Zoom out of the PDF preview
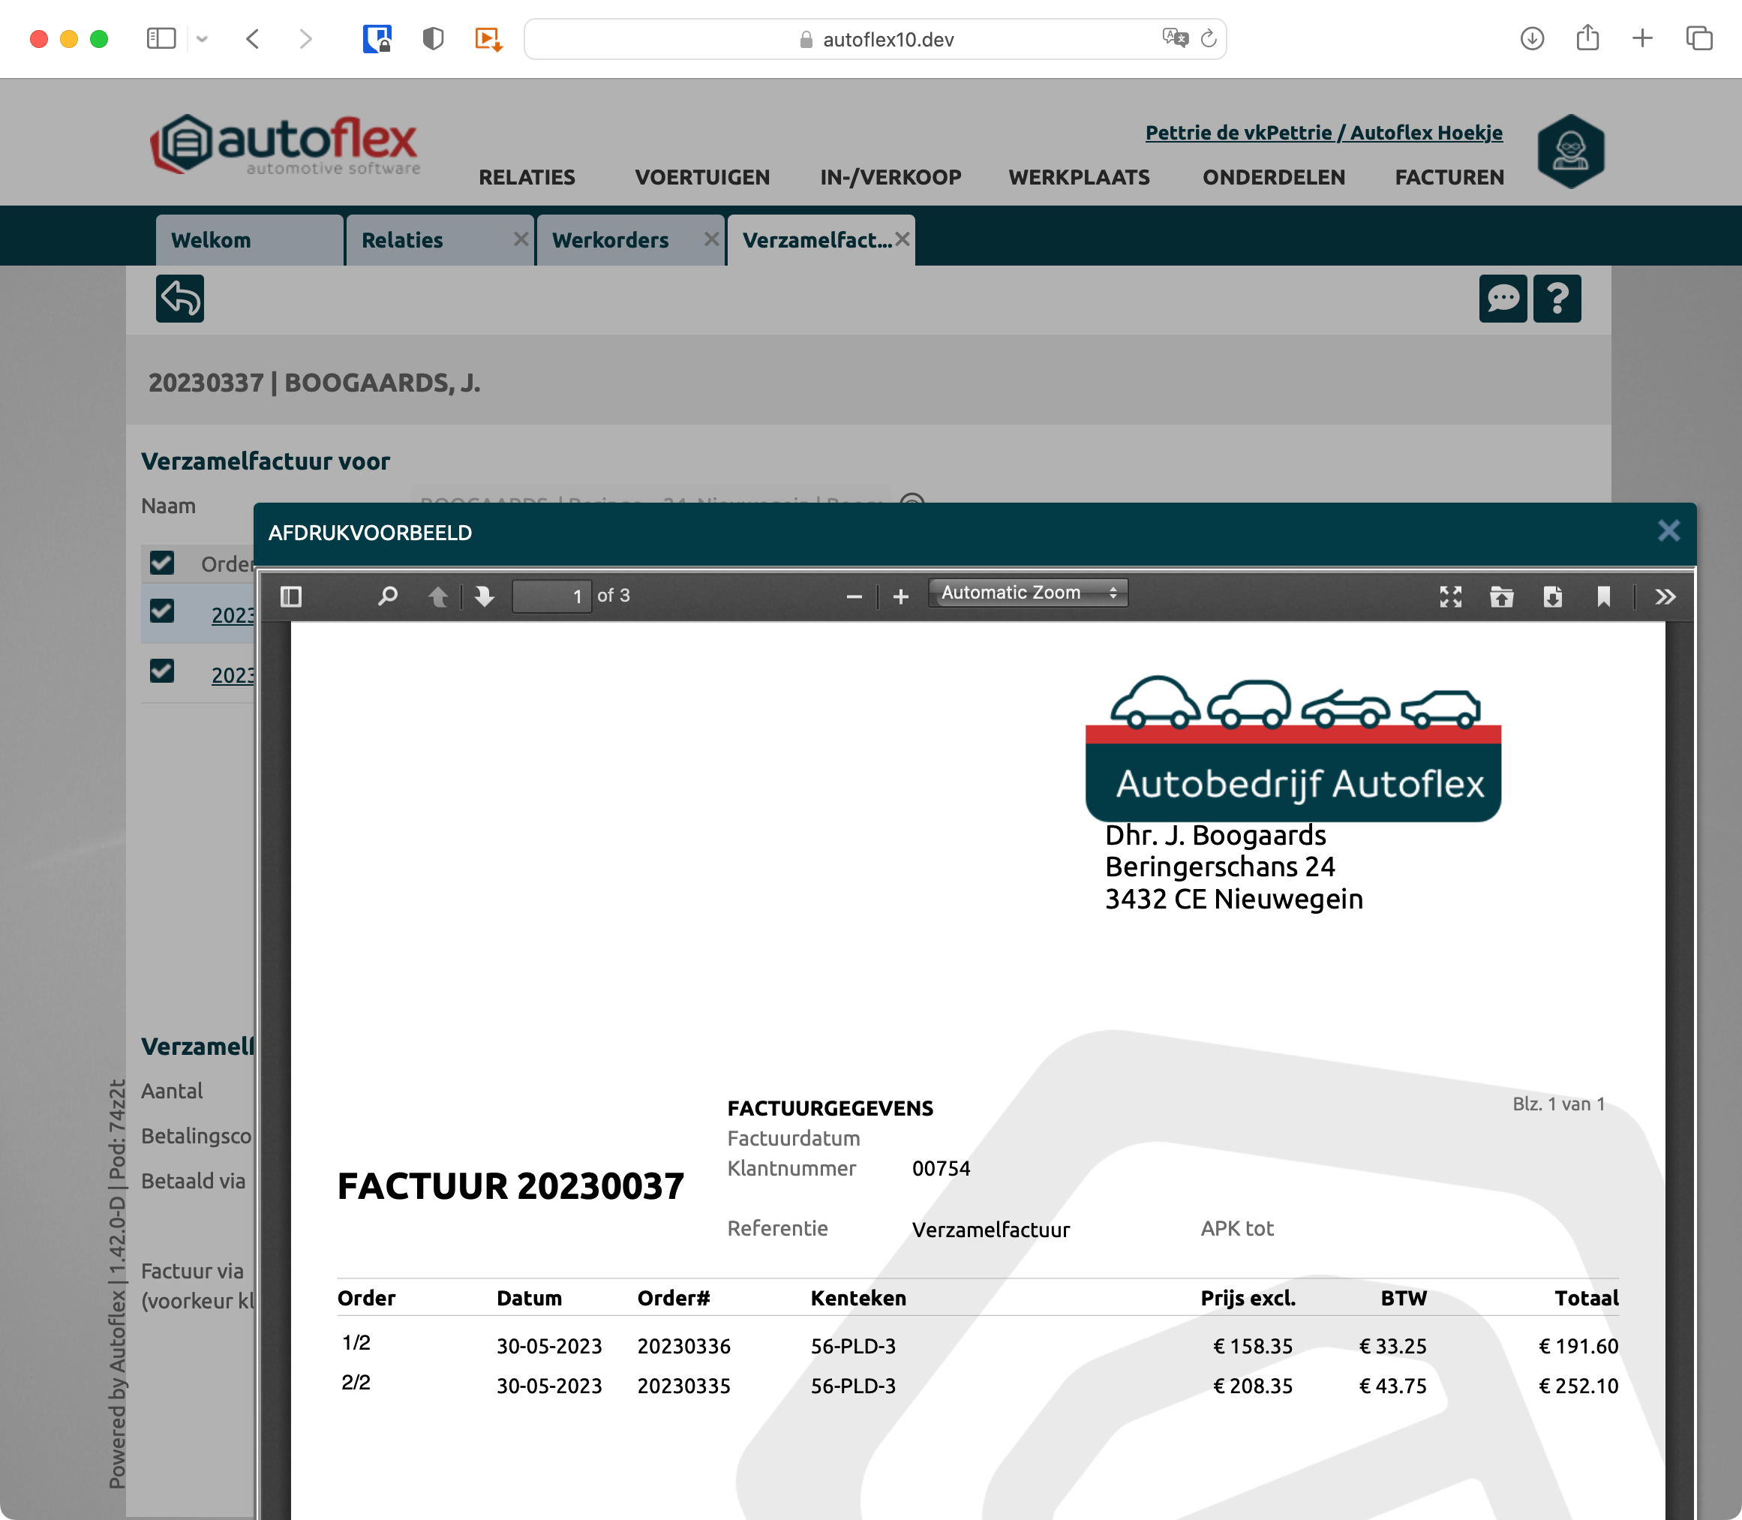 854,597
